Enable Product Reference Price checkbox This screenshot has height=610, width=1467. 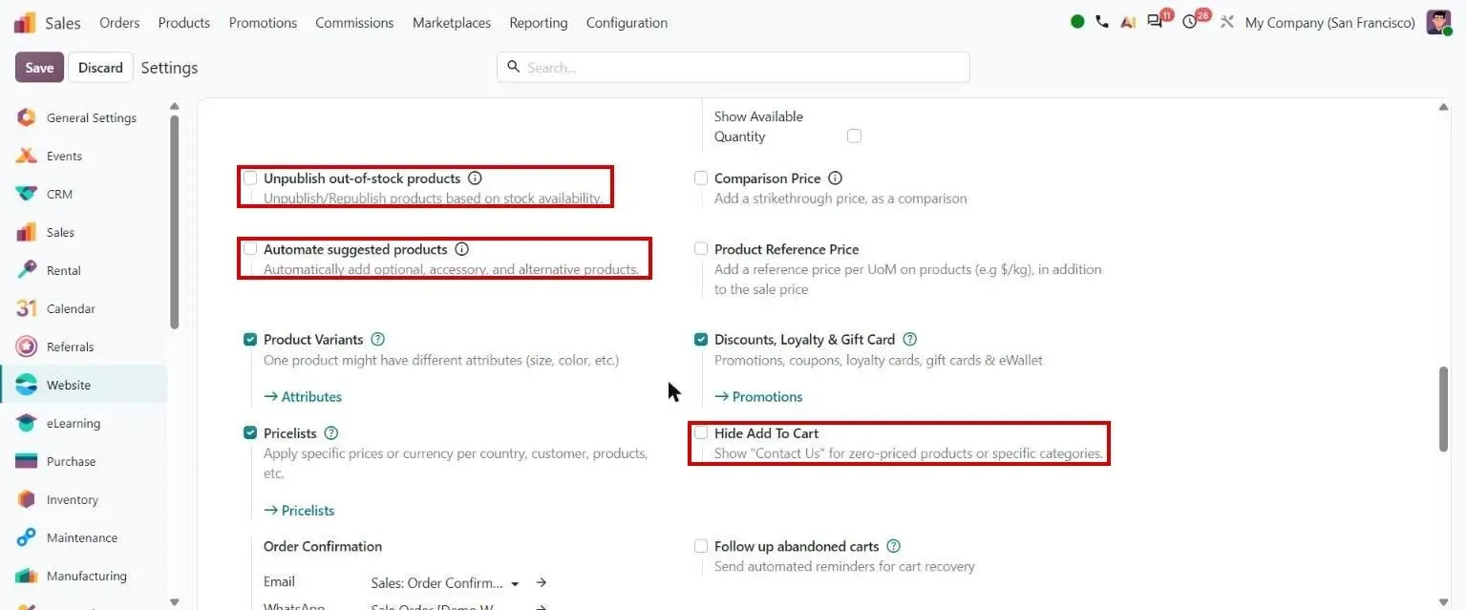(701, 248)
